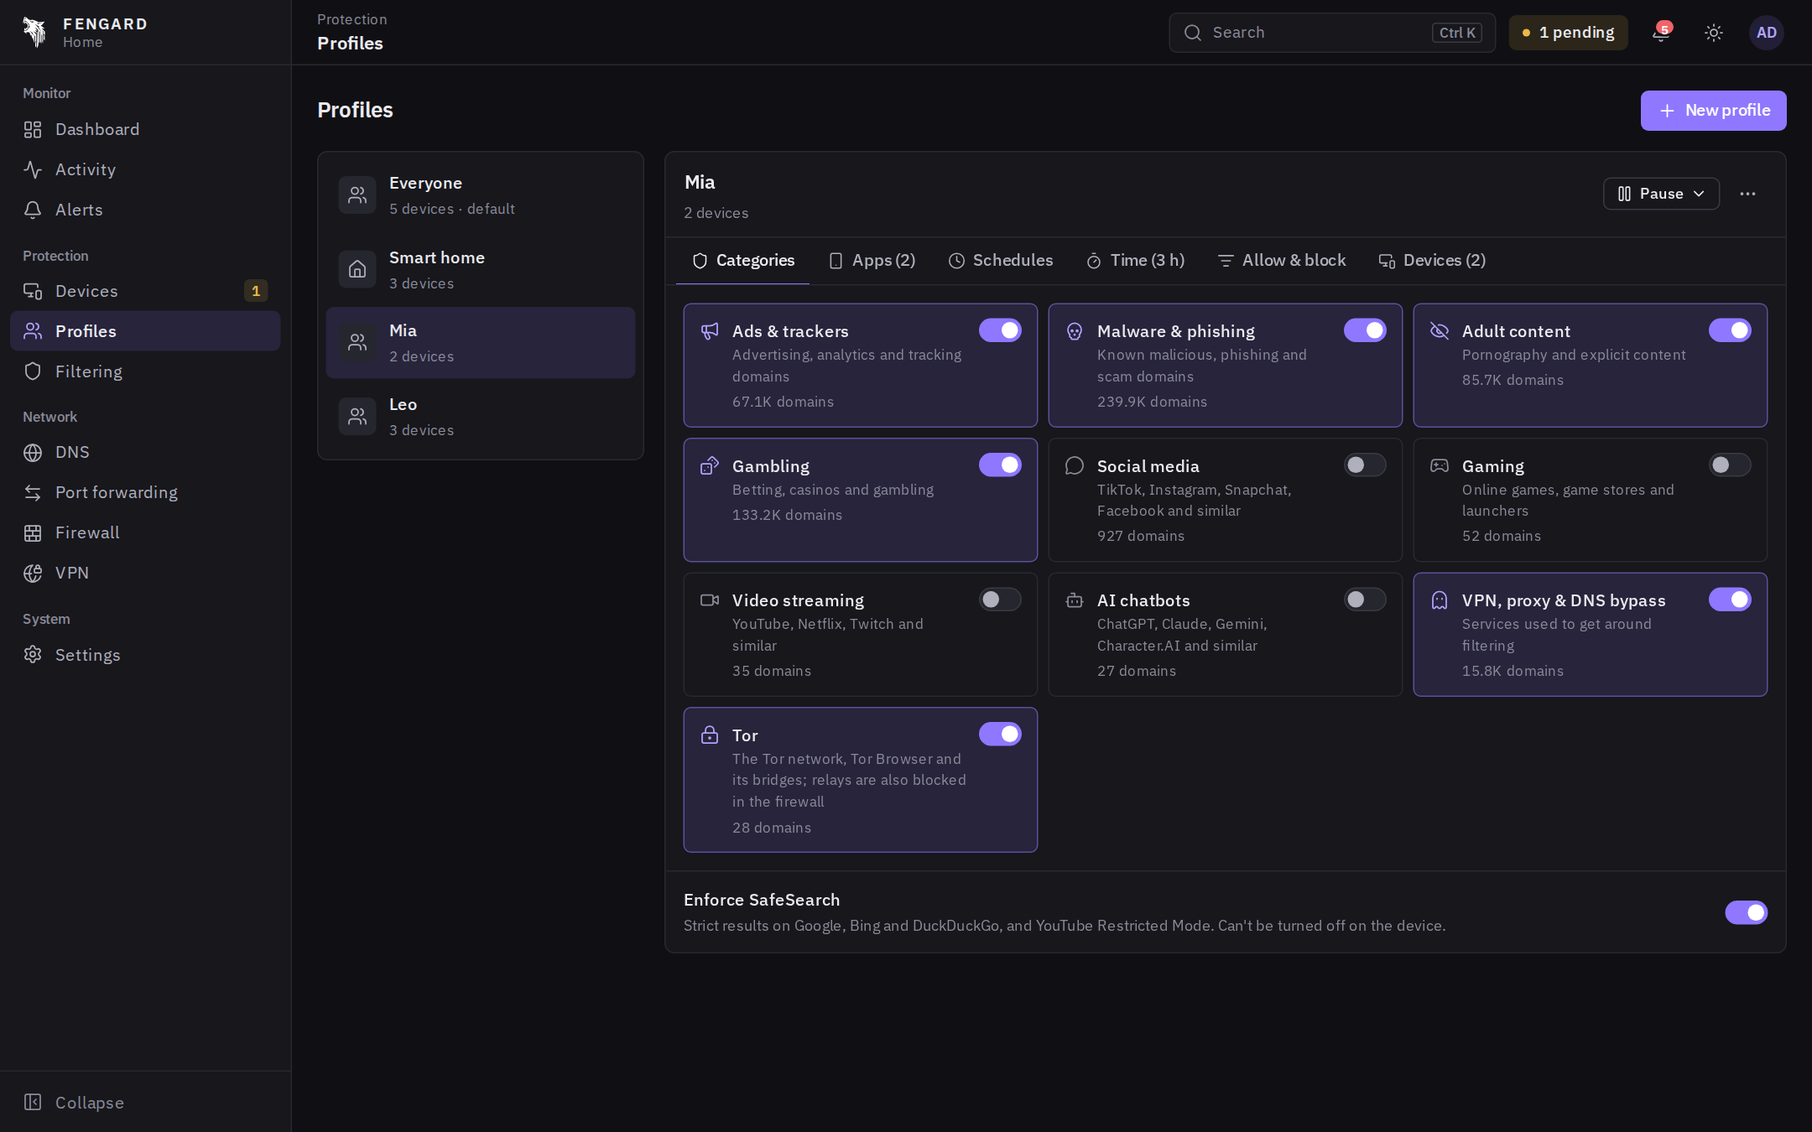The image size is (1812, 1132).
Task: Click the Gambling dice icon
Action: (710, 465)
